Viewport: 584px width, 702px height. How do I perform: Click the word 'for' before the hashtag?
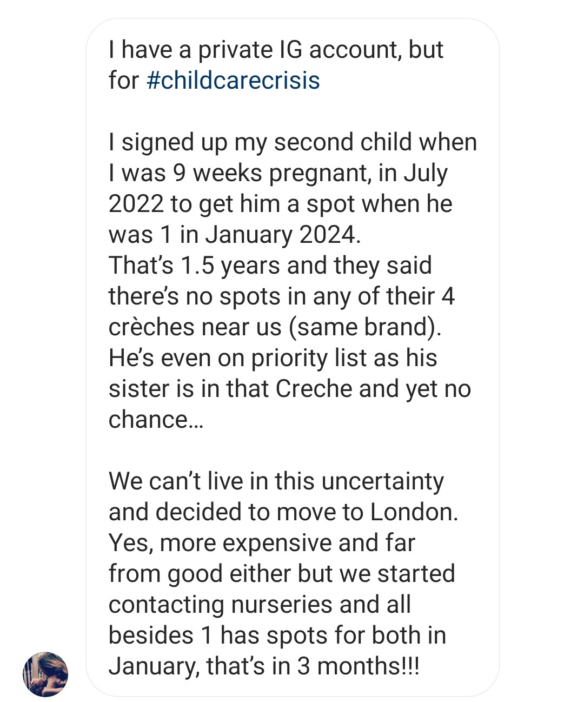[x=124, y=80]
